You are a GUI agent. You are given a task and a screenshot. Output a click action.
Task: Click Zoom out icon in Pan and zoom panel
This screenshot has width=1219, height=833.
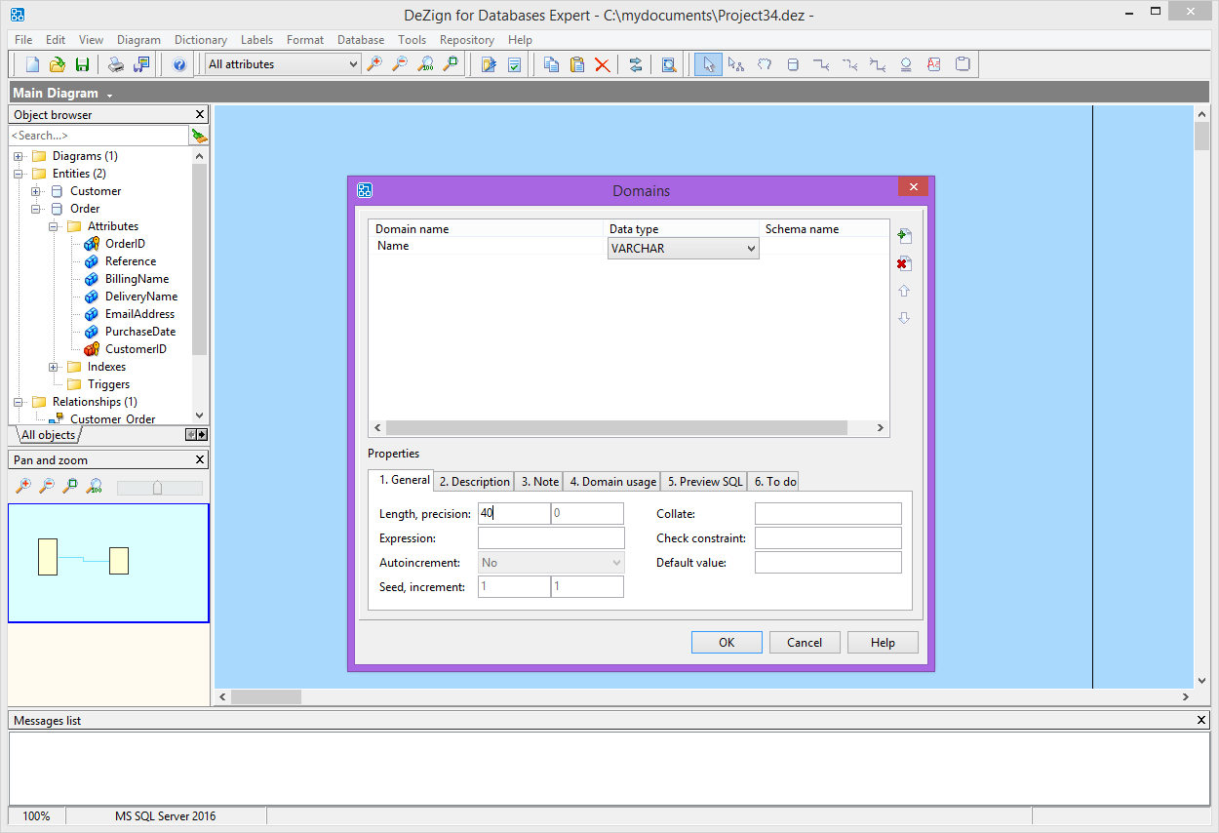[x=47, y=486]
